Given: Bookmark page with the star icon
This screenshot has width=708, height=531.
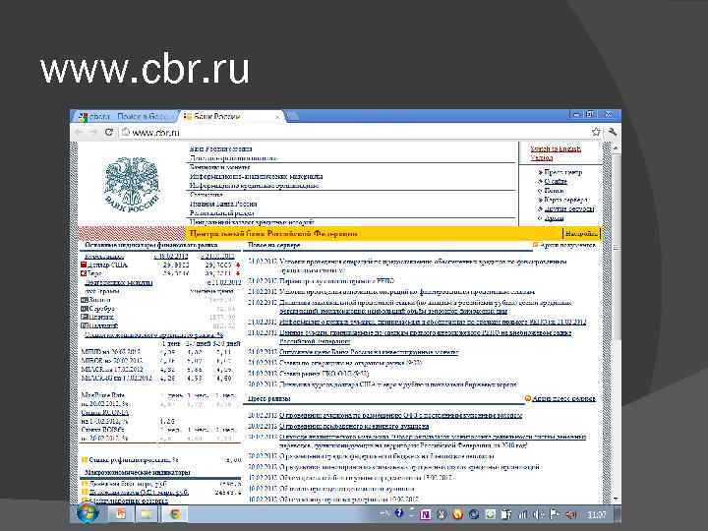Looking at the screenshot, I should tap(596, 132).
